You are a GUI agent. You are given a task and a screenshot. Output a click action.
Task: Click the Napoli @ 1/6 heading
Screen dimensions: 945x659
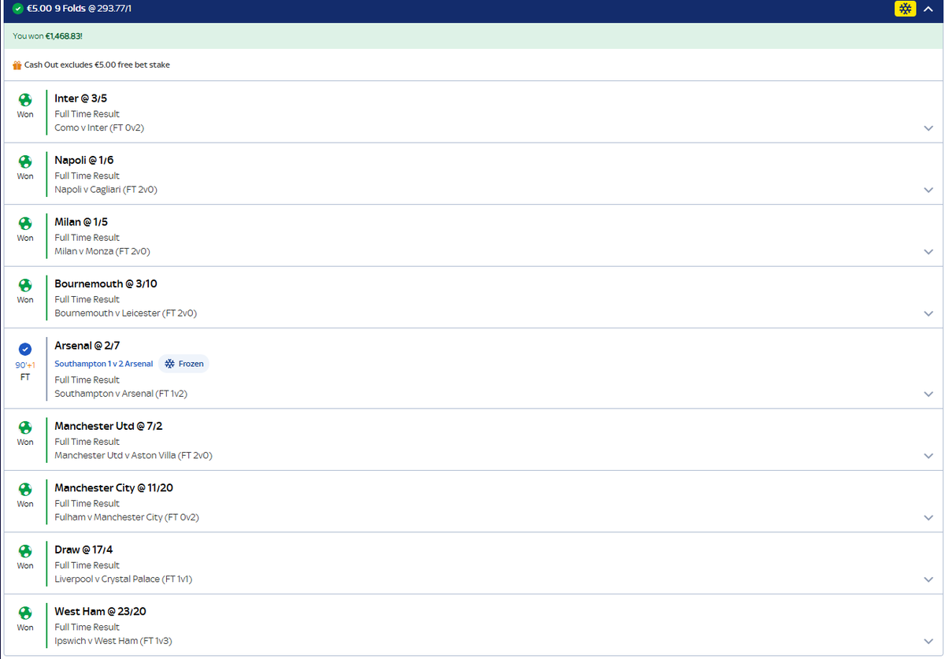[x=84, y=160]
